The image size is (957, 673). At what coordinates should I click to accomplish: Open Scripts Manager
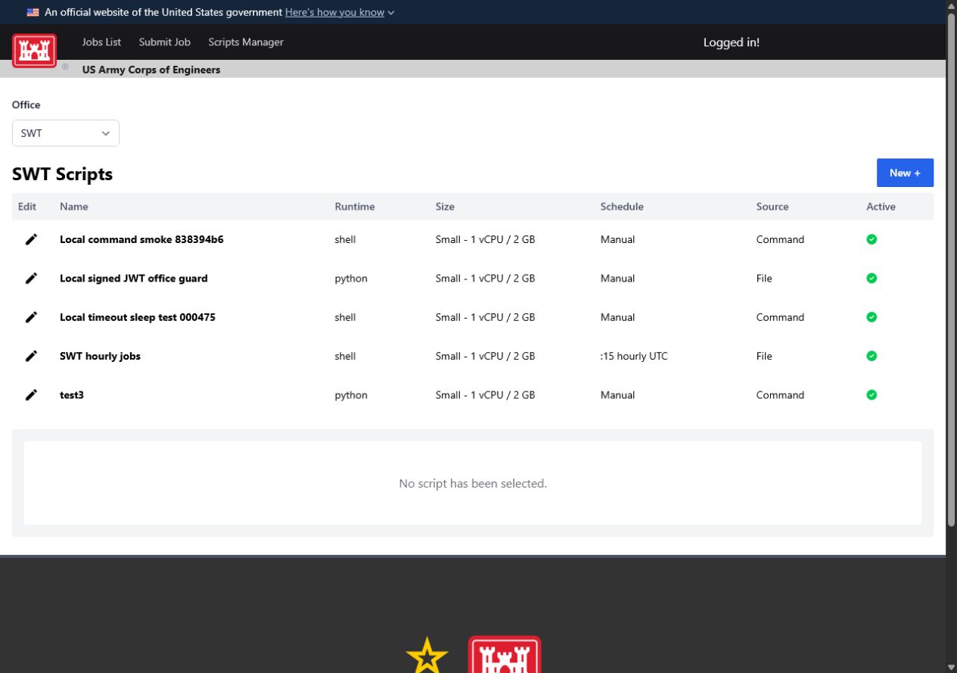pos(246,42)
